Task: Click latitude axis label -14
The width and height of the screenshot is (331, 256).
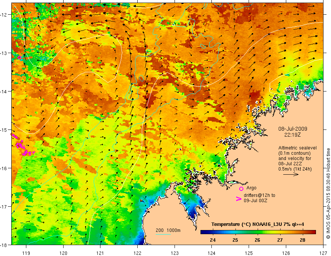Action: pyautogui.click(x=4, y=91)
